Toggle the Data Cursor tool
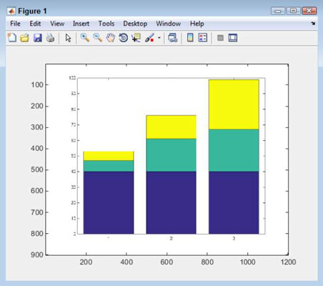 pyautogui.click(x=136, y=38)
